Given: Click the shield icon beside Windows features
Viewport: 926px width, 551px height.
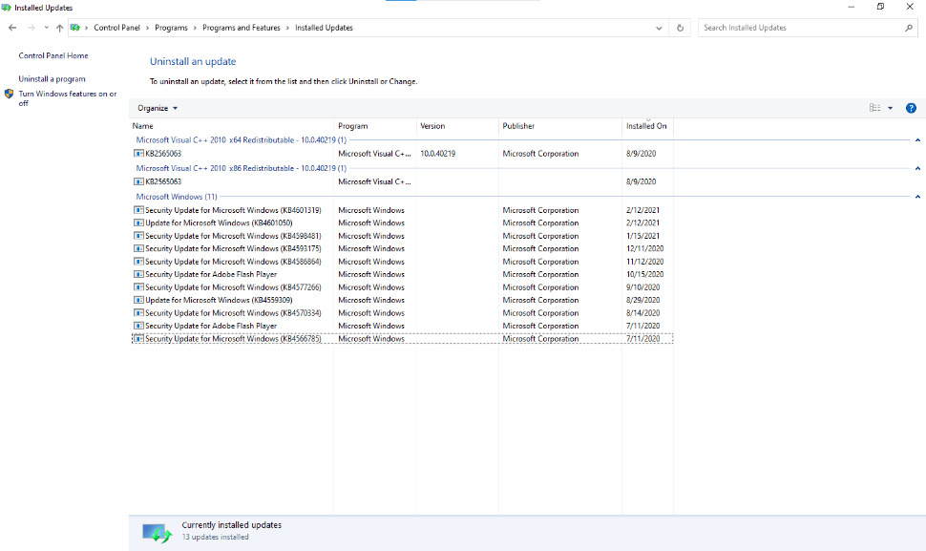Looking at the screenshot, I should (x=9, y=94).
